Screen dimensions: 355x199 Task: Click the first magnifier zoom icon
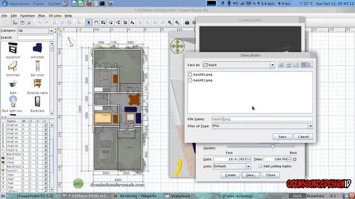(170, 23)
